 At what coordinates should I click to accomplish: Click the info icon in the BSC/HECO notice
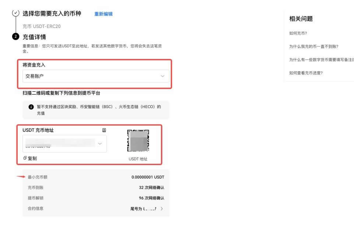(x=31, y=107)
